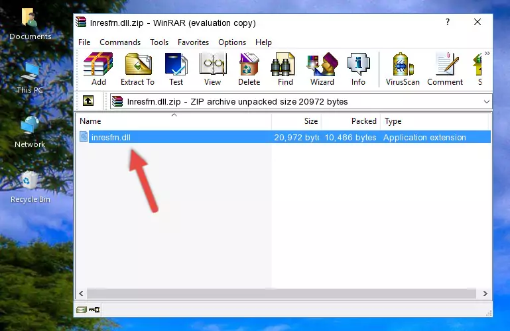The height and width of the screenshot is (331, 510).
Task: Click the 10,486 bytes packed value
Action: coord(350,138)
